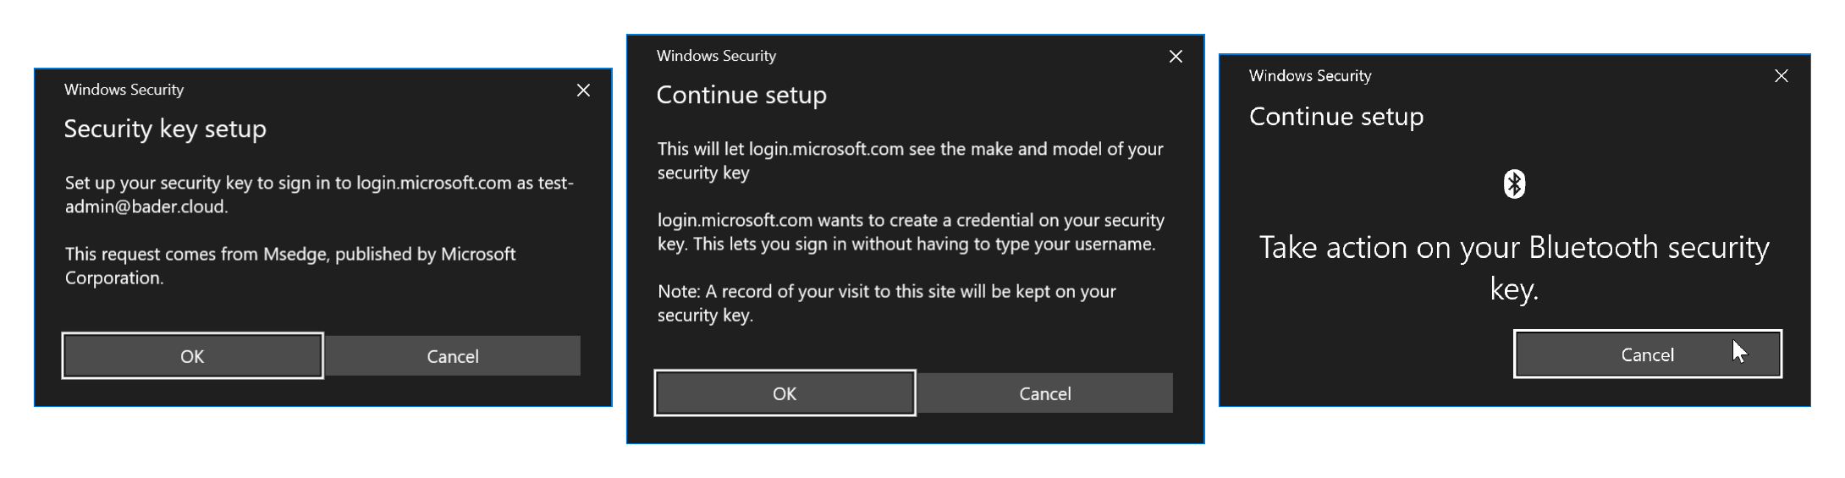
Task: Close the Bluetooth security key window
Action: pyautogui.click(x=1782, y=76)
